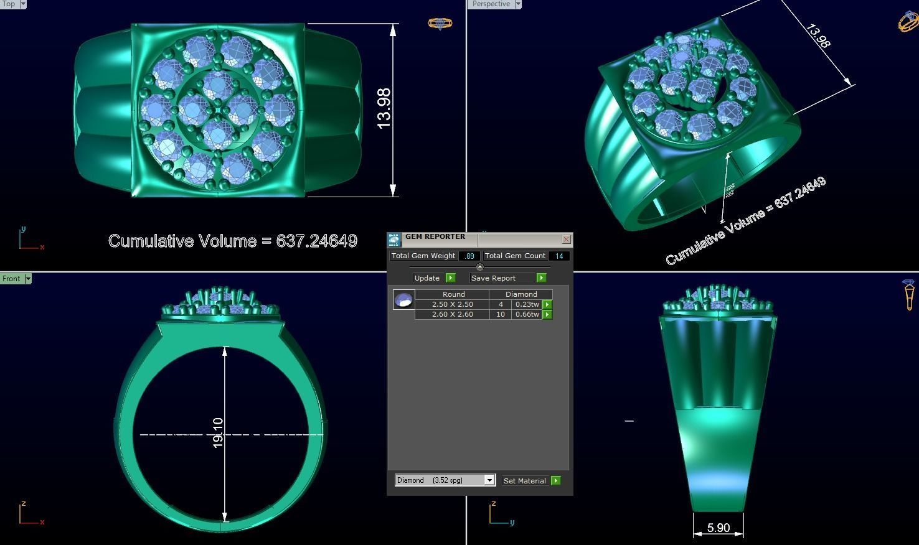Click the Gem Reporter title bar
The image size is (919, 545).
[479, 238]
